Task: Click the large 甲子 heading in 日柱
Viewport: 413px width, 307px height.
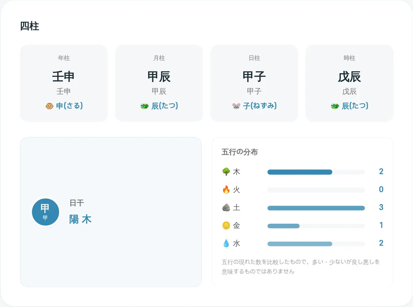Action: coord(254,77)
